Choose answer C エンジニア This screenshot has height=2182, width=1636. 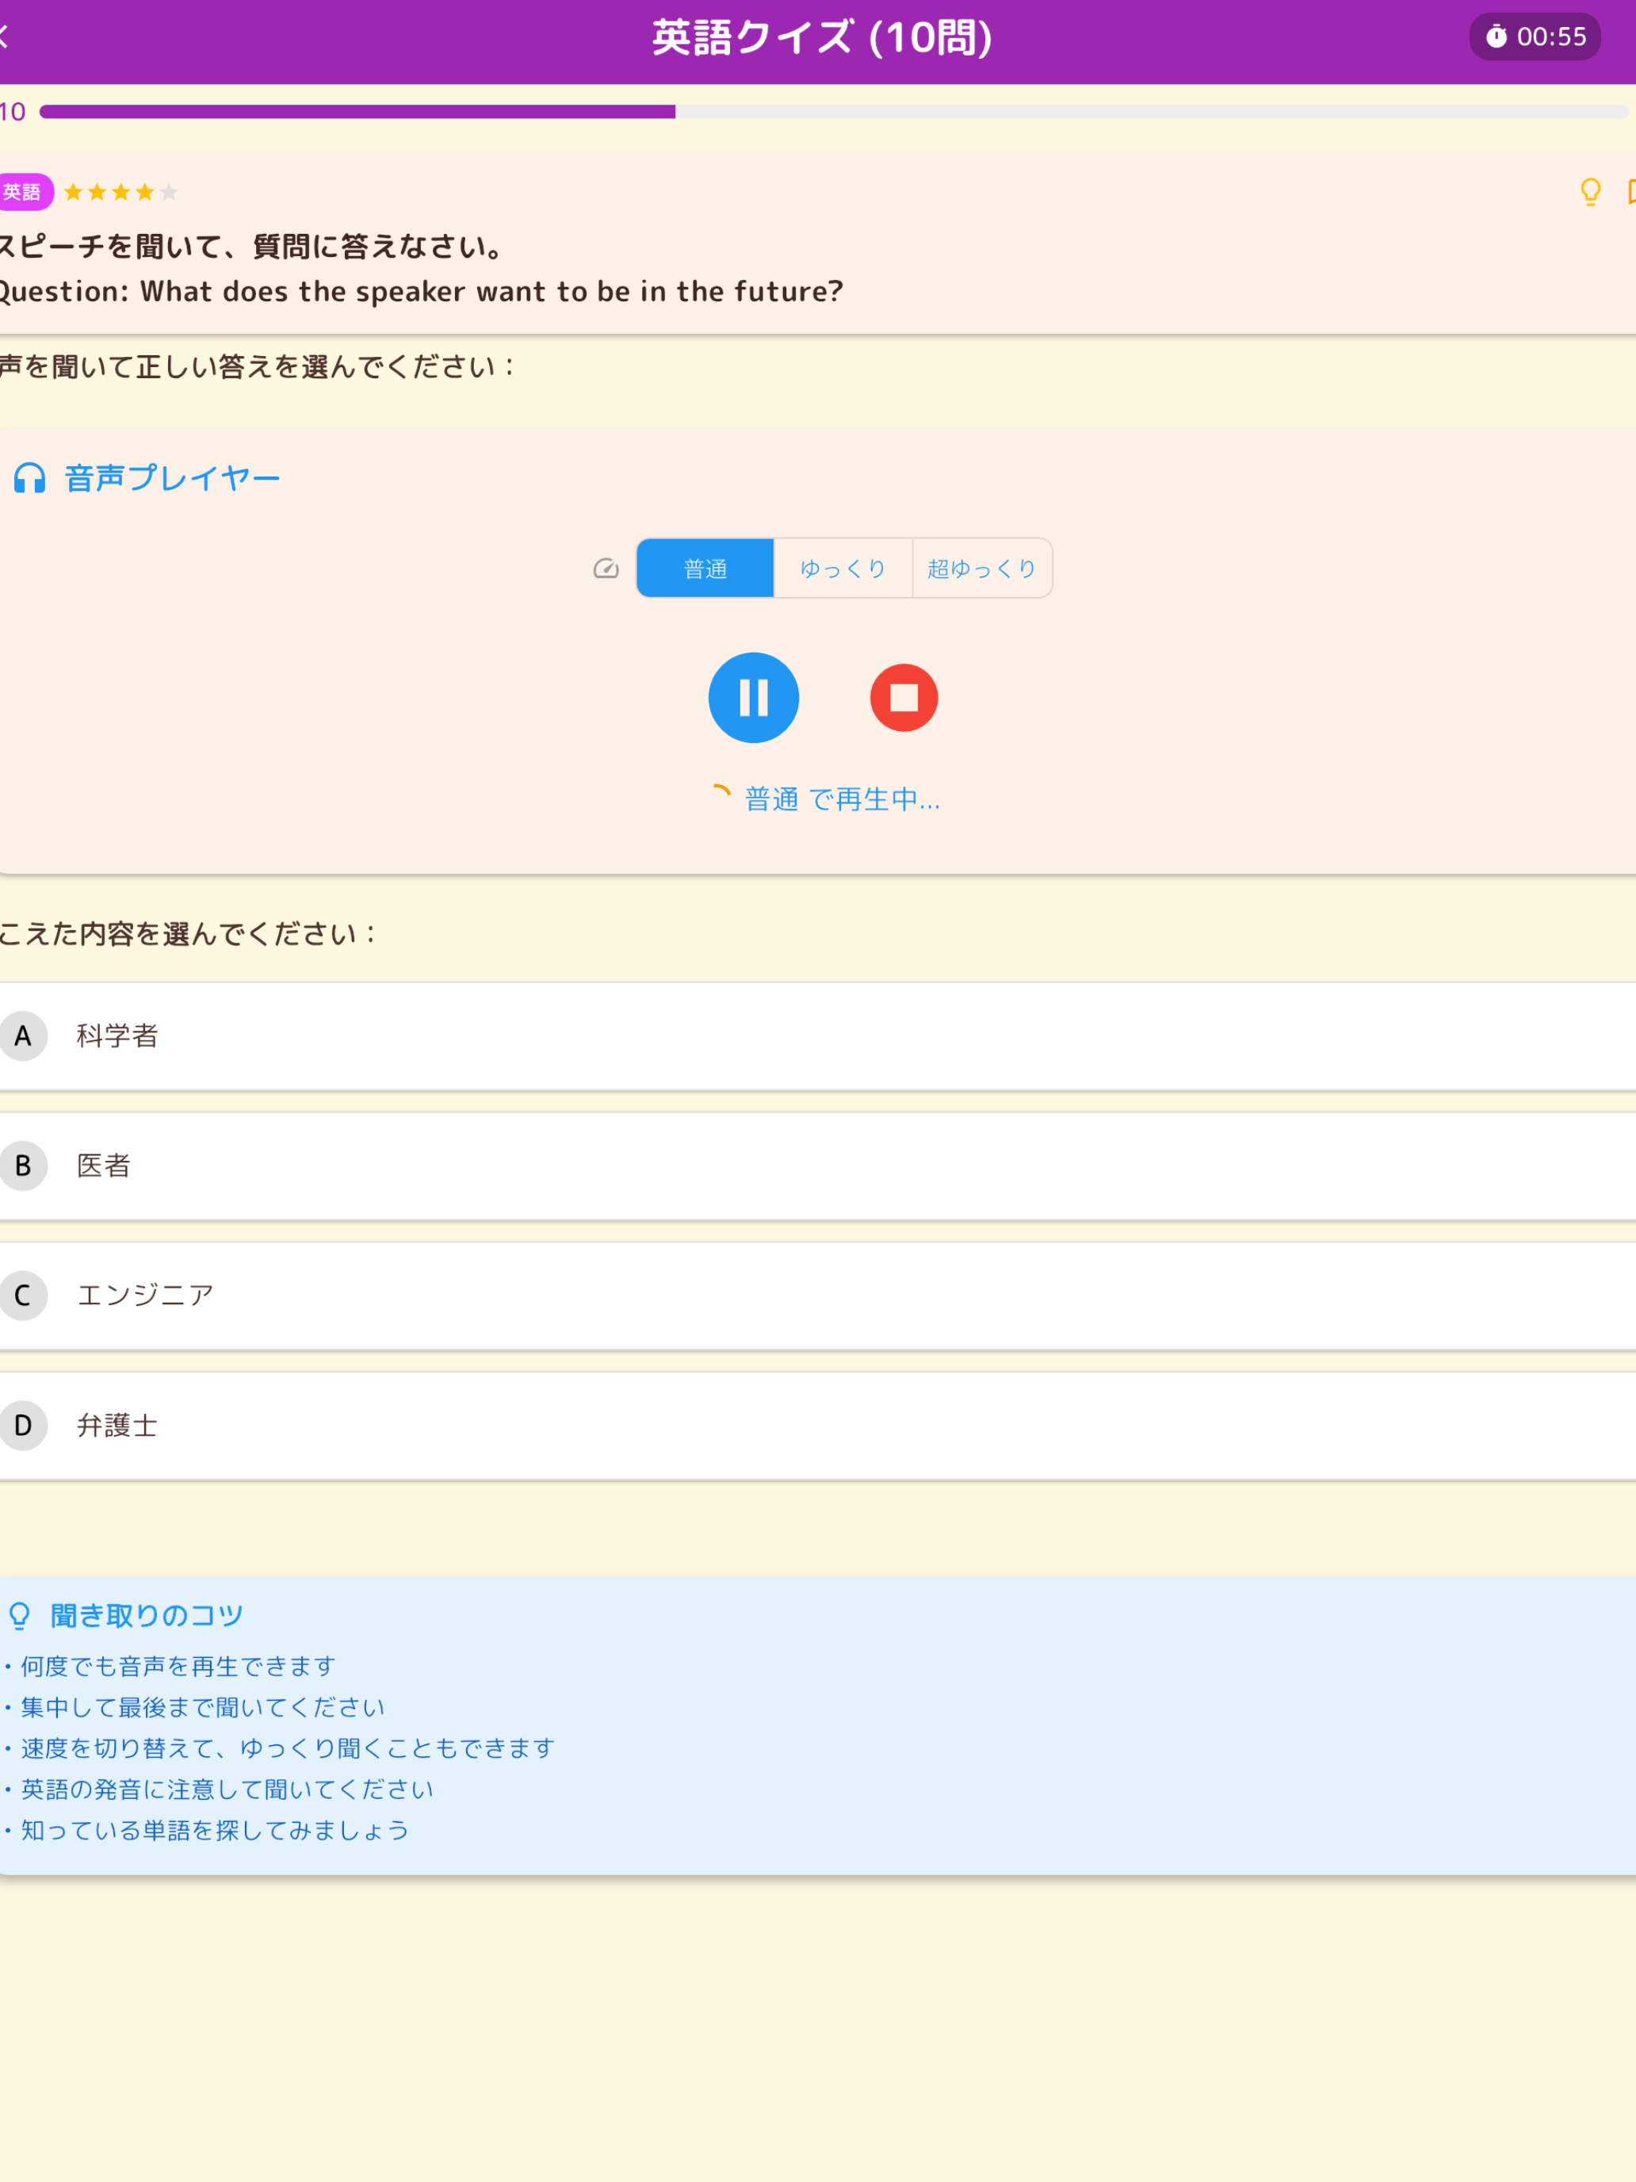click(817, 1296)
